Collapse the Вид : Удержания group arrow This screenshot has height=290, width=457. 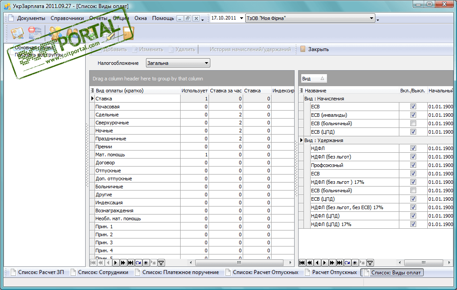(x=301, y=140)
